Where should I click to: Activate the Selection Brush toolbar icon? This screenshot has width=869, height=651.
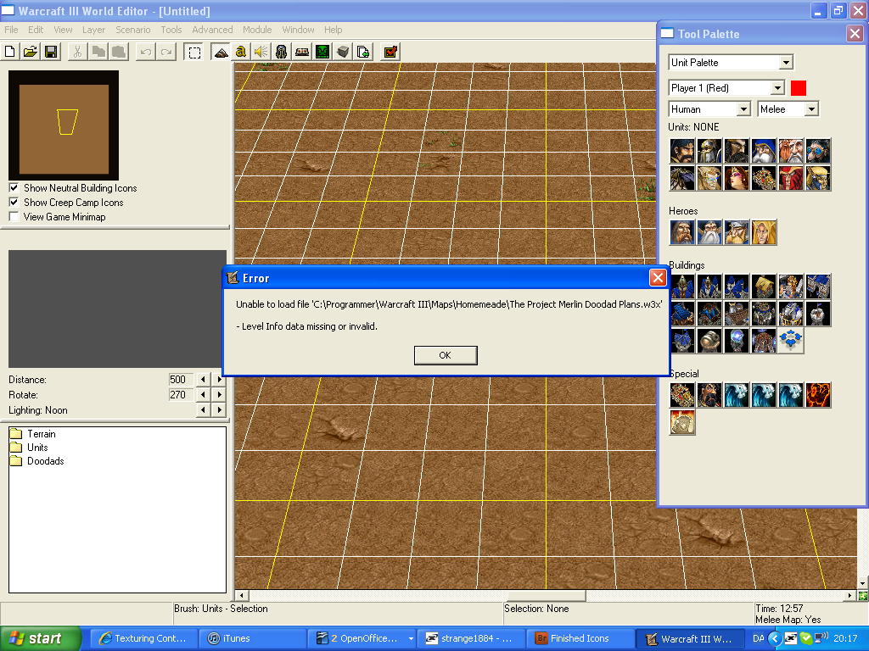(x=194, y=52)
